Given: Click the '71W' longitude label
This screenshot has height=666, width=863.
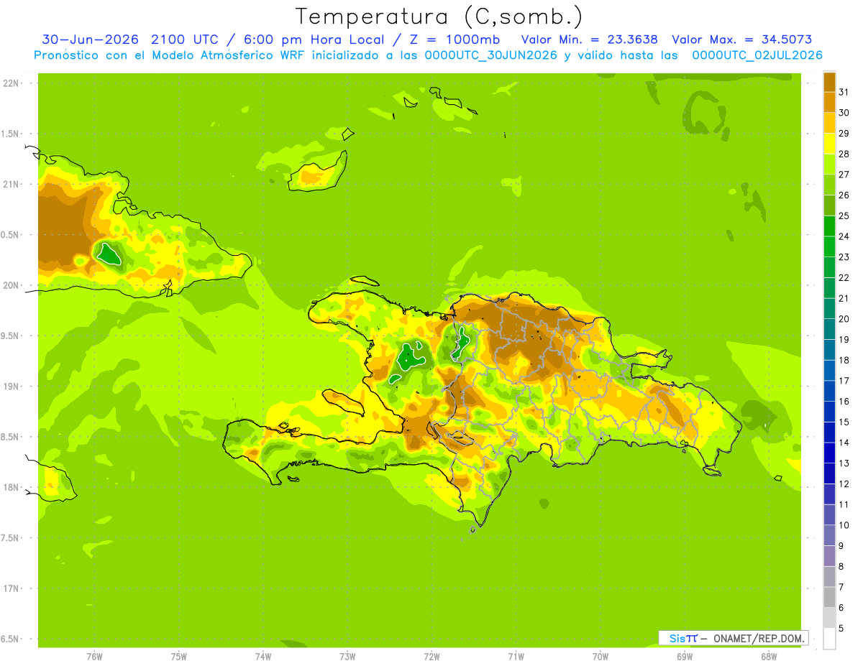Looking at the screenshot, I should pyautogui.click(x=516, y=657).
